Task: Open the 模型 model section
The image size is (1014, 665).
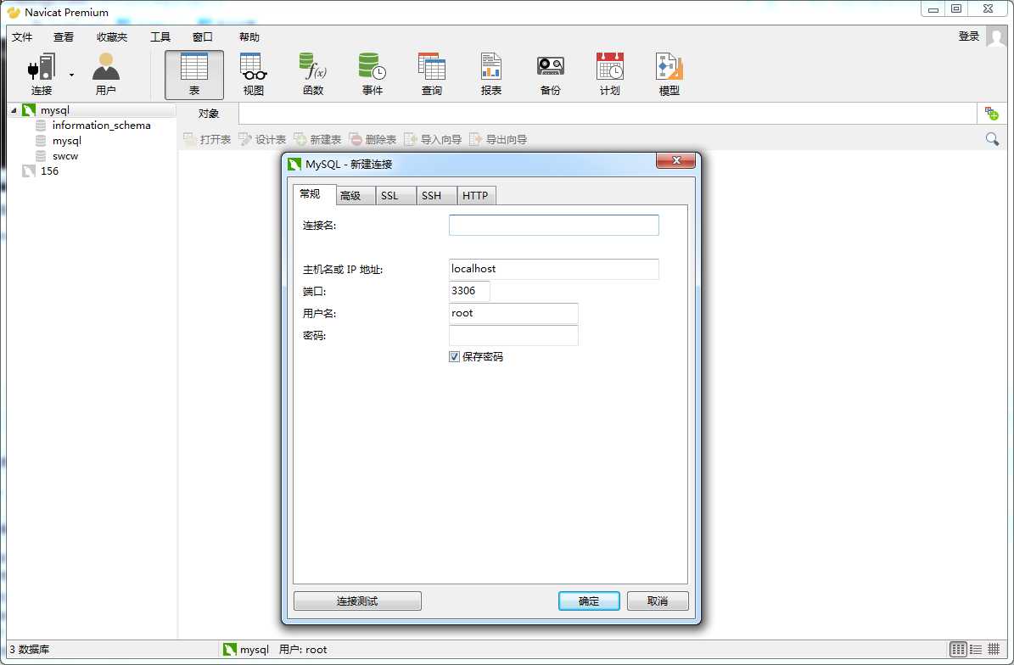Action: (669, 75)
